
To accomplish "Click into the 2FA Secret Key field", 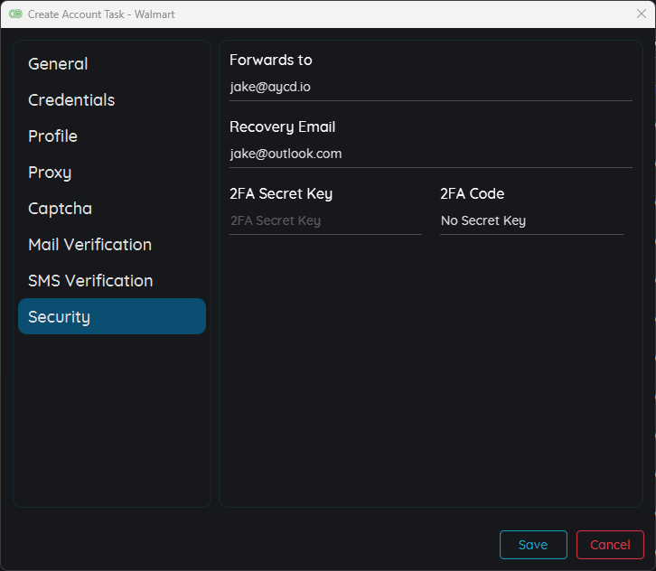I will pyautogui.click(x=325, y=221).
